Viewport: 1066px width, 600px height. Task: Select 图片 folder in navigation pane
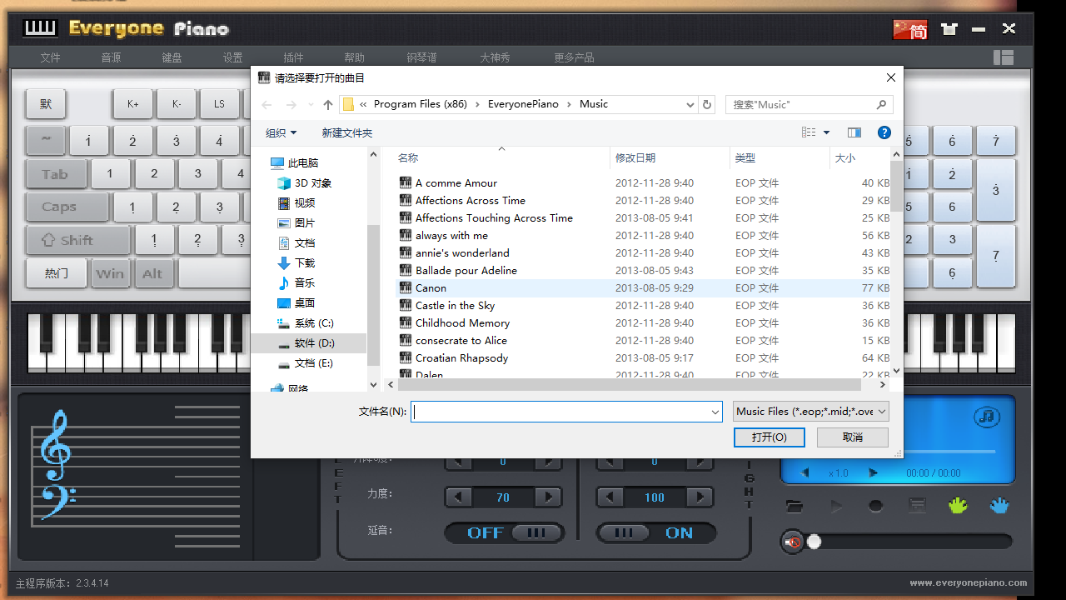305,222
